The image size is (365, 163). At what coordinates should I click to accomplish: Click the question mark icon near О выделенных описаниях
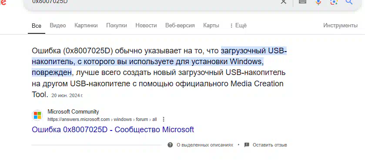click(170, 145)
